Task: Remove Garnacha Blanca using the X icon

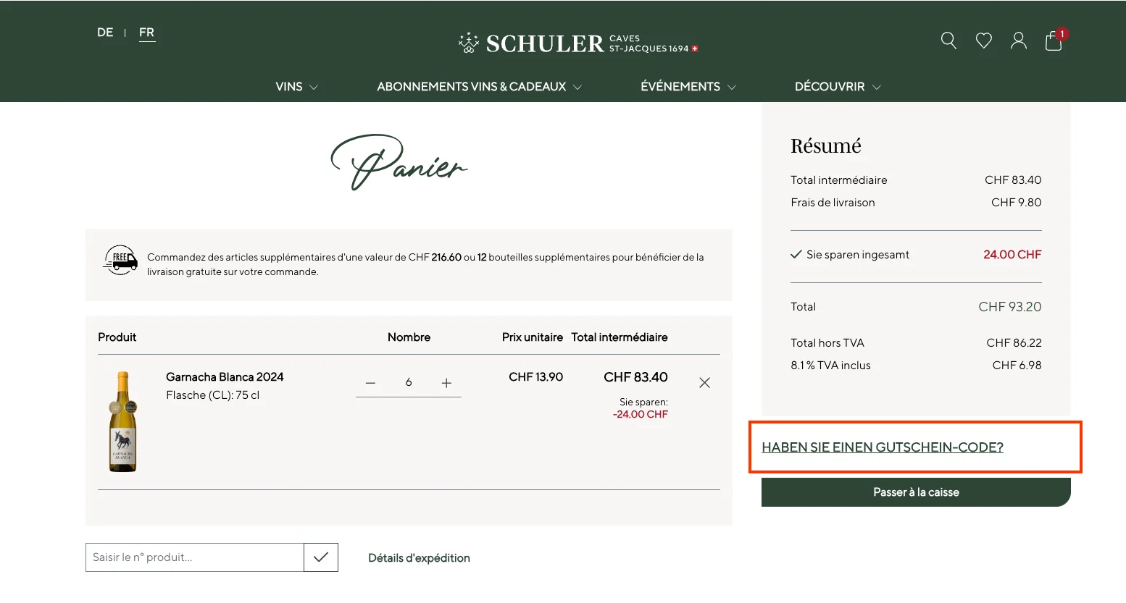Action: (704, 382)
